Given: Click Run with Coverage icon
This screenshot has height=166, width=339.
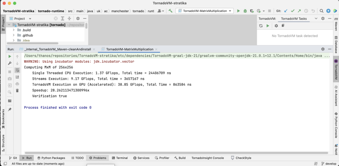Looking at the screenshot, I should click(x=252, y=11).
